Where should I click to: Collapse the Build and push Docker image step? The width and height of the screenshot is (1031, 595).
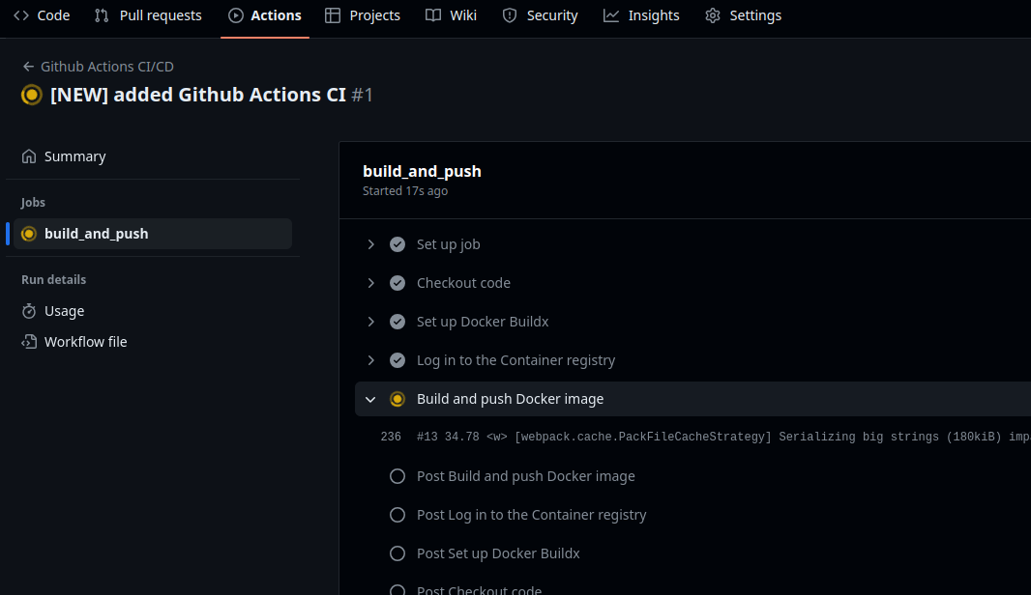click(x=370, y=399)
